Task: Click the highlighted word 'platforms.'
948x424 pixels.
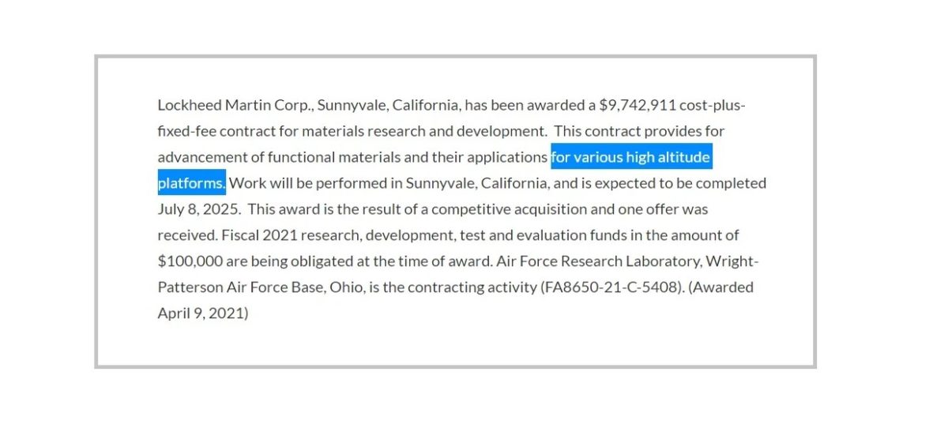Action: [x=192, y=183]
